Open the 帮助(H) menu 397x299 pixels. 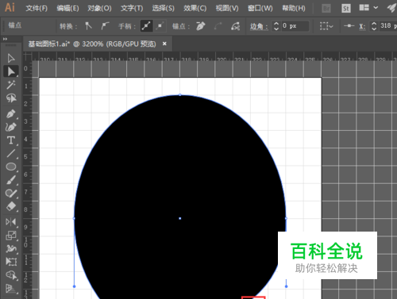(x=294, y=8)
